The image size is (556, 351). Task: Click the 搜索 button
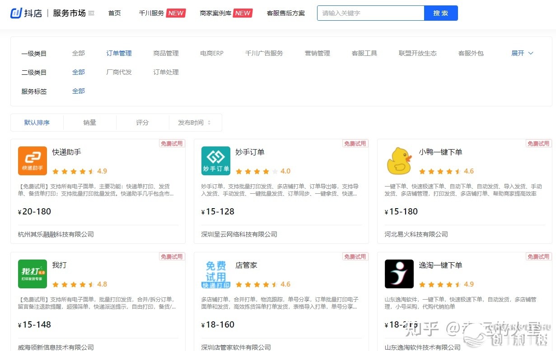tap(441, 13)
